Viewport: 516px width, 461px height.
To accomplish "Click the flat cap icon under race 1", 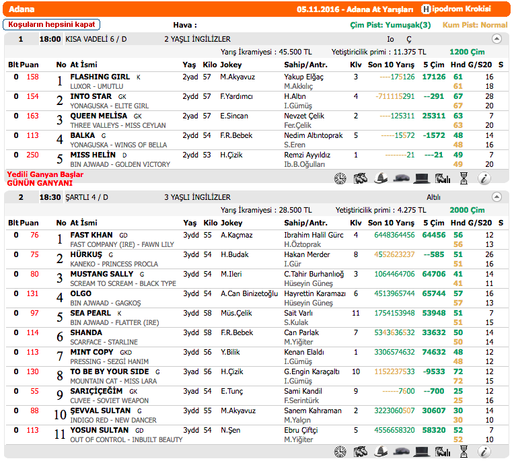I will coord(402,178).
